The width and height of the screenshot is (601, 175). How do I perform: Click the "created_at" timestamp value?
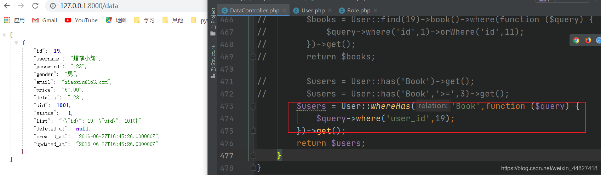click(x=118, y=136)
